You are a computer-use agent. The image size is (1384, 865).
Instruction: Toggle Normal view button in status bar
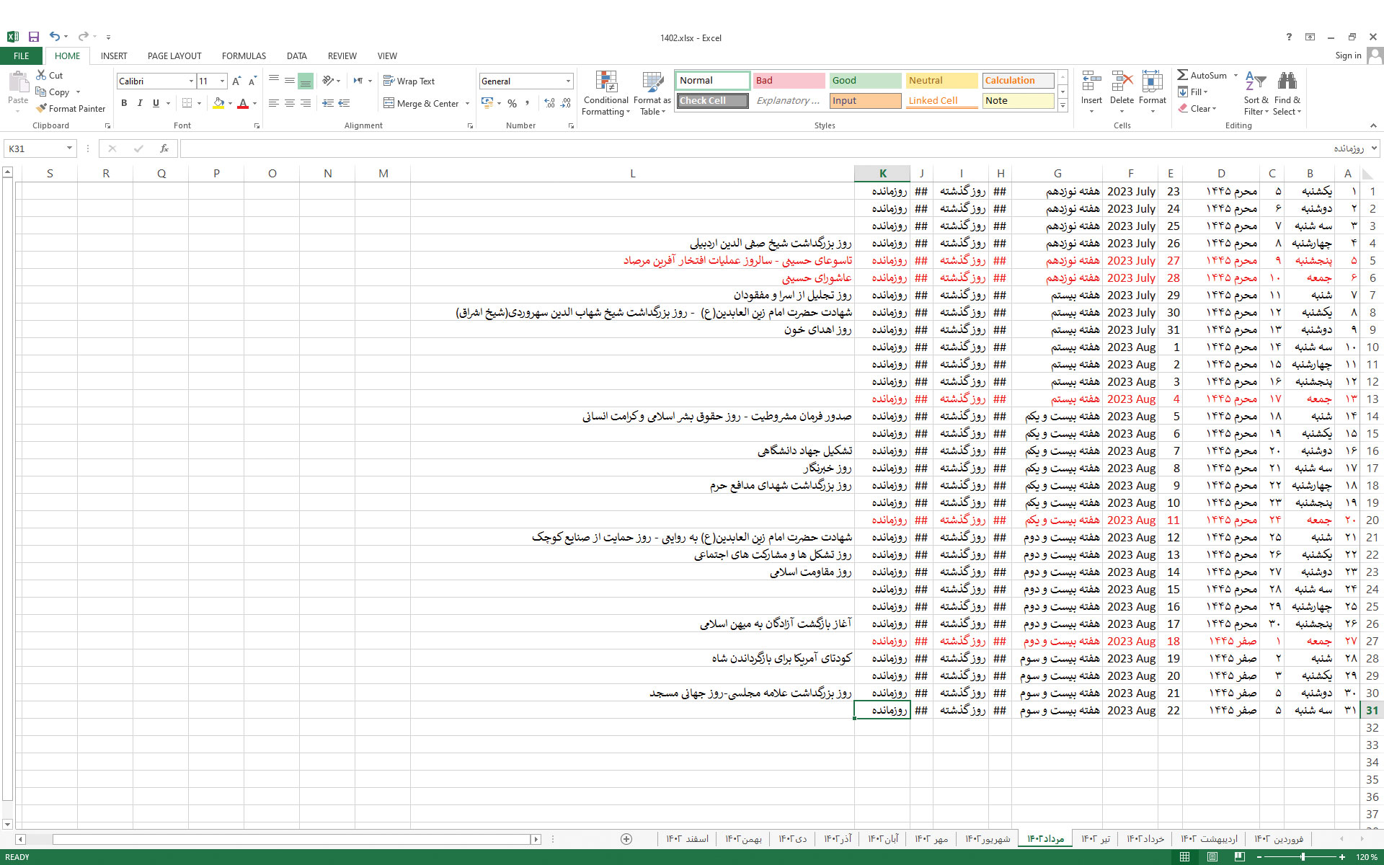[x=1184, y=857]
